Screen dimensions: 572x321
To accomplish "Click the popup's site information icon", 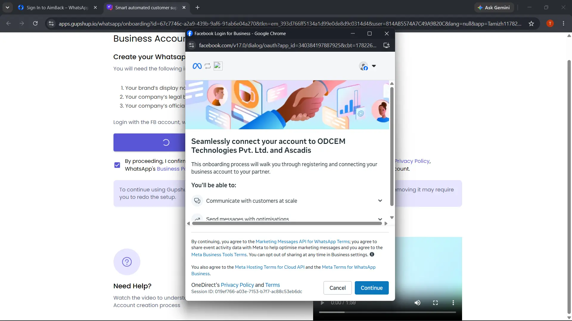I will click(192, 45).
